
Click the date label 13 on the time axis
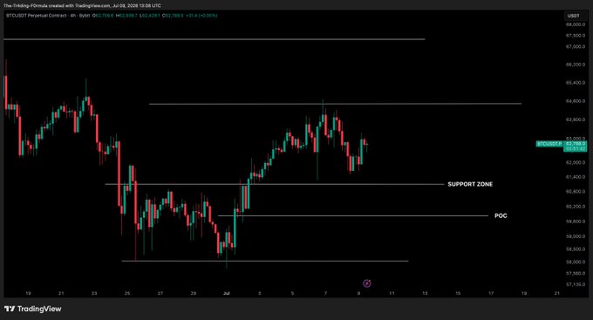click(x=425, y=293)
